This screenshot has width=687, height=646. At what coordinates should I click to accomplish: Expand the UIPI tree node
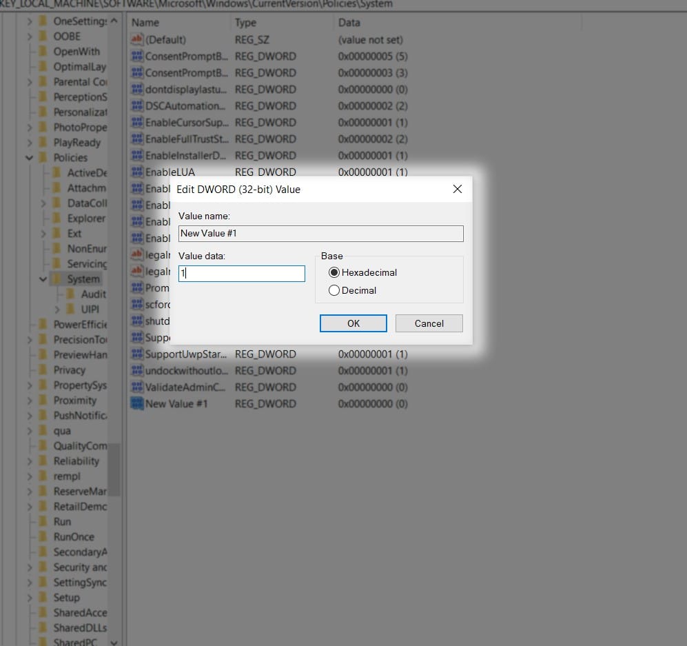point(57,310)
